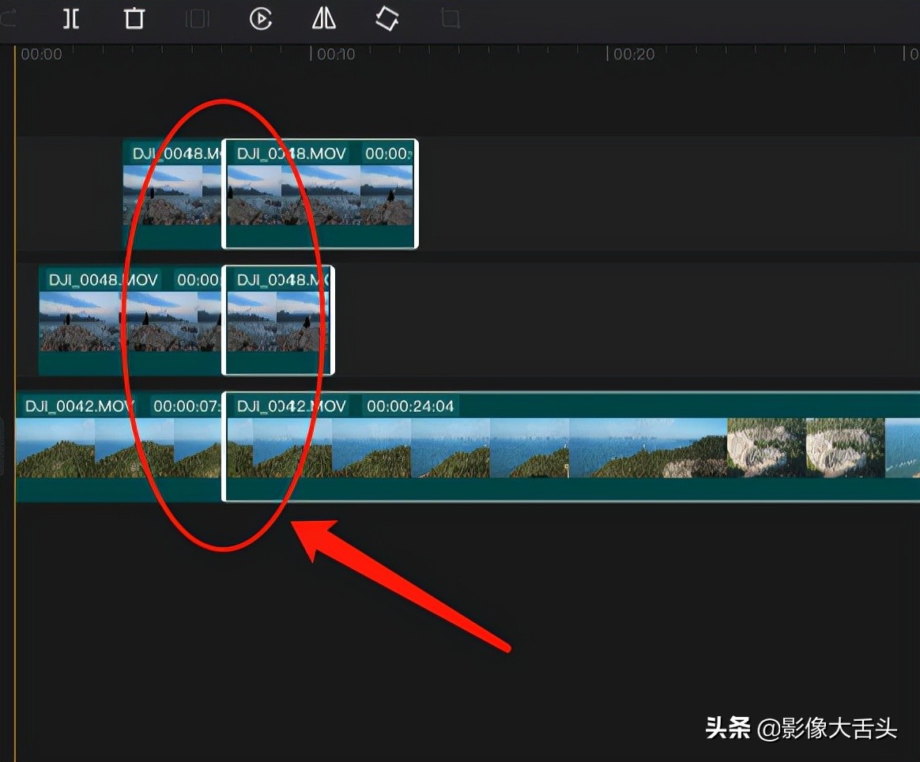
Task: Click the Rotate clip icon
Action: coord(386,18)
